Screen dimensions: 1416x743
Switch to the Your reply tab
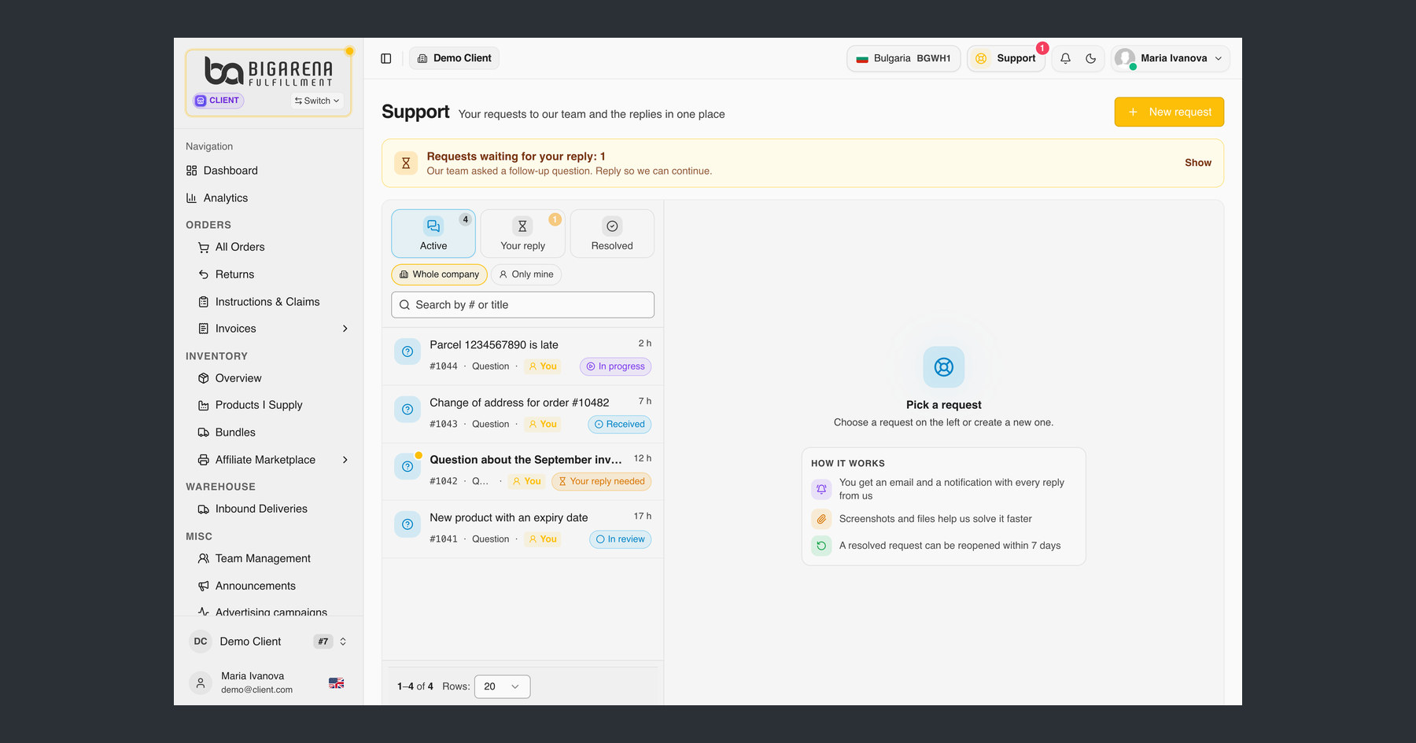click(522, 234)
